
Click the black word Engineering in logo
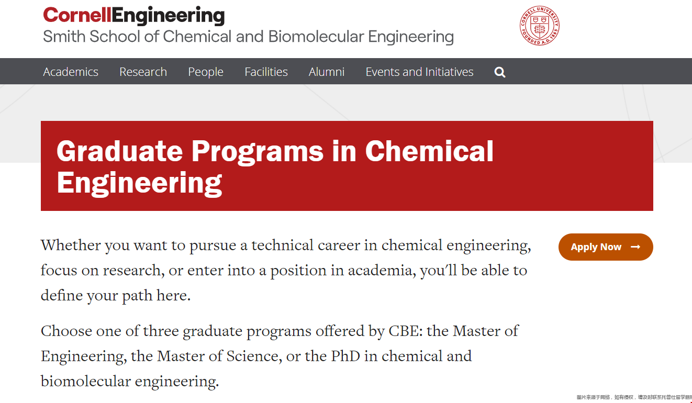168,16
